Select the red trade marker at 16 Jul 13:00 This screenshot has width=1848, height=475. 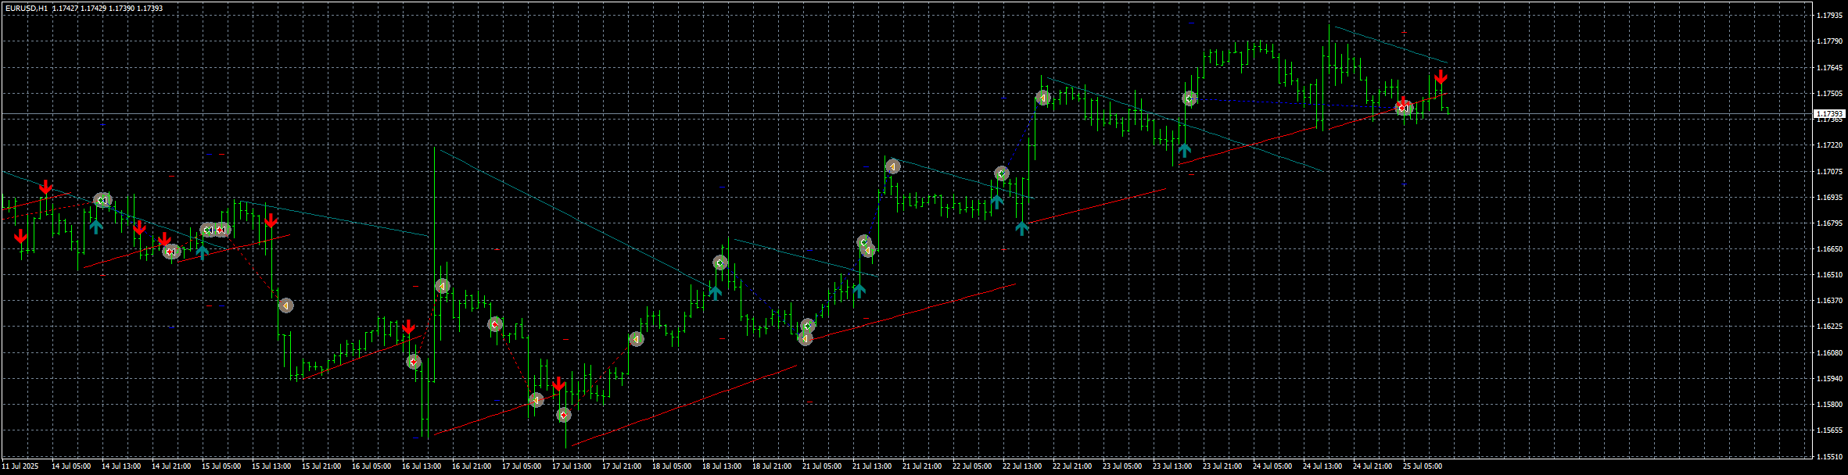click(x=414, y=362)
